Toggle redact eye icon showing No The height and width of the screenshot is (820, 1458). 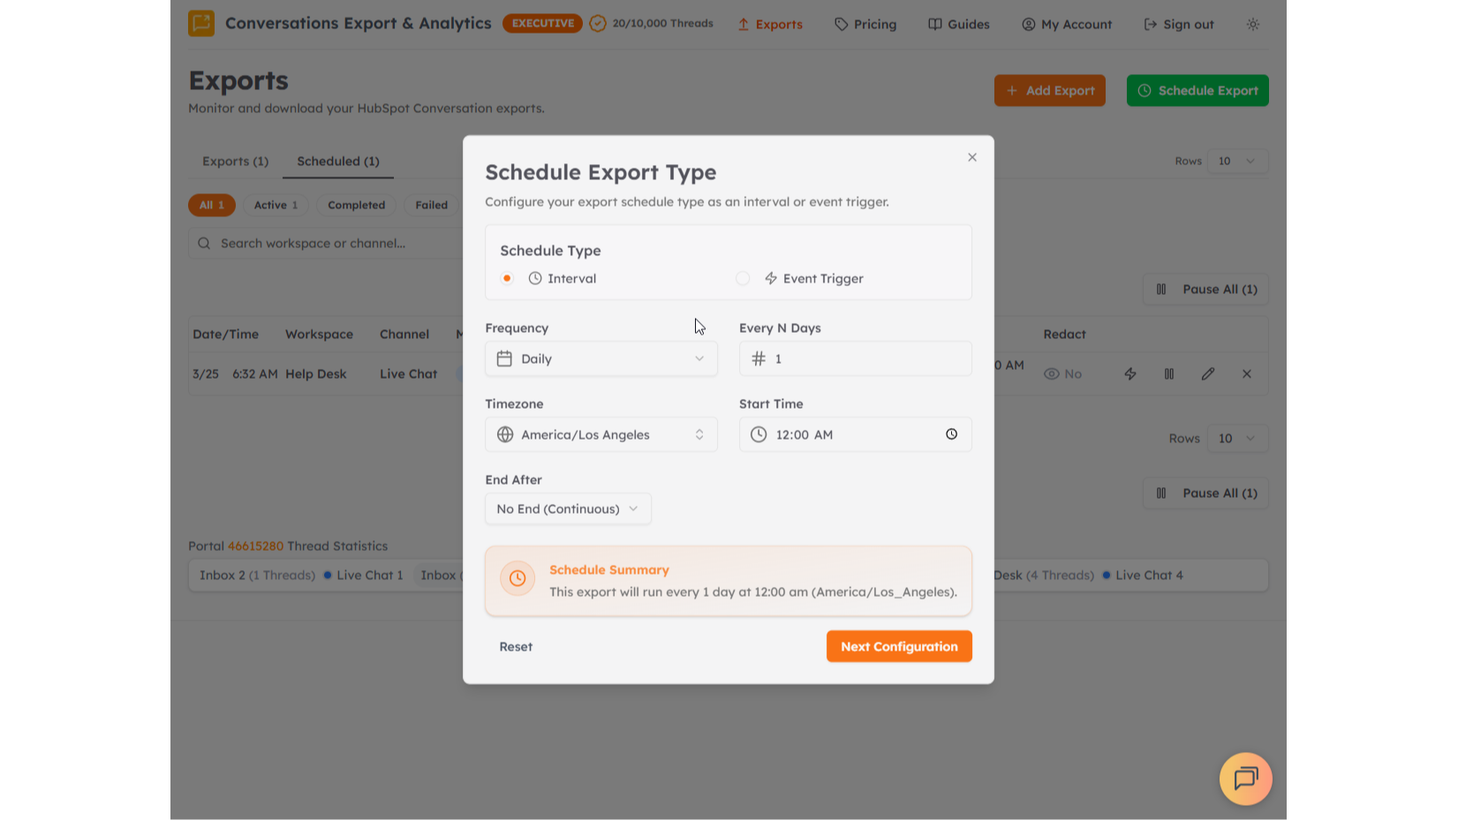tap(1051, 373)
